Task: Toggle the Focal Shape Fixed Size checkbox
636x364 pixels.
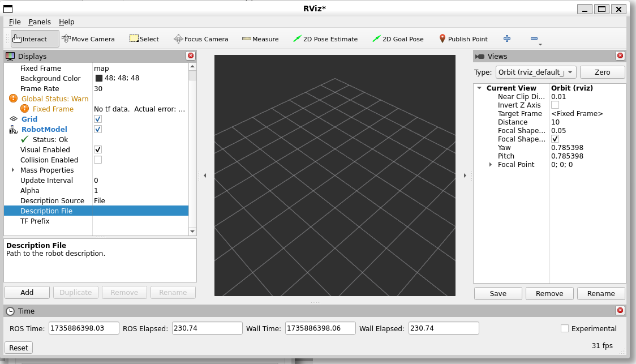Action: click(x=555, y=139)
